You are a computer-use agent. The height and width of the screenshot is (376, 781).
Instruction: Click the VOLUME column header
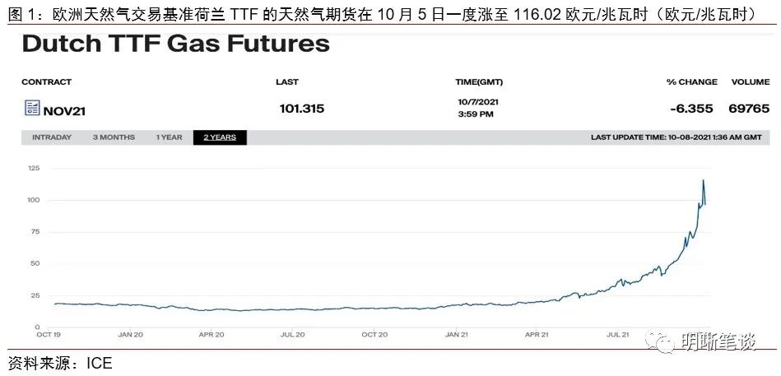point(750,82)
